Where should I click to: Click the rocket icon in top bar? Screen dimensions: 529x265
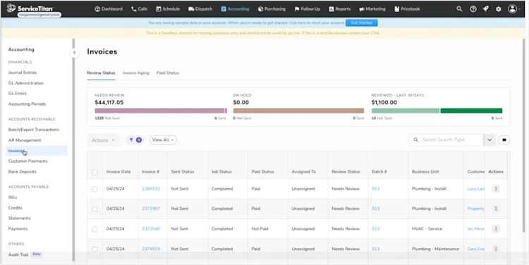(486, 9)
